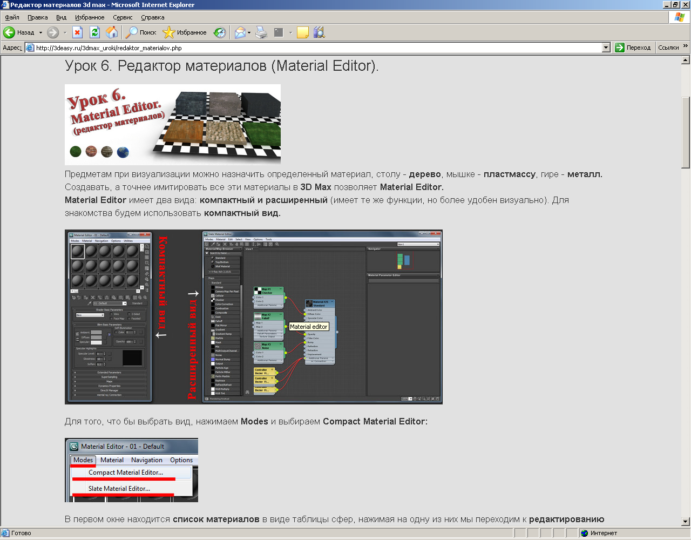The image size is (691, 540).
Task: Go back with the Назад arrow icon
Action: [x=9, y=32]
